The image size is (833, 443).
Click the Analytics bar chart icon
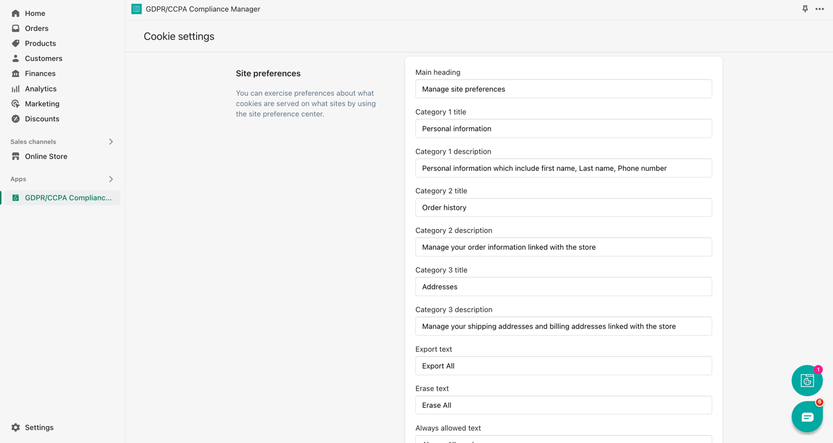coord(16,89)
